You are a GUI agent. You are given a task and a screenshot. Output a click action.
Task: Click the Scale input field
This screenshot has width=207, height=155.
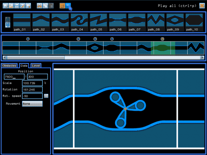(x=32, y=83)
